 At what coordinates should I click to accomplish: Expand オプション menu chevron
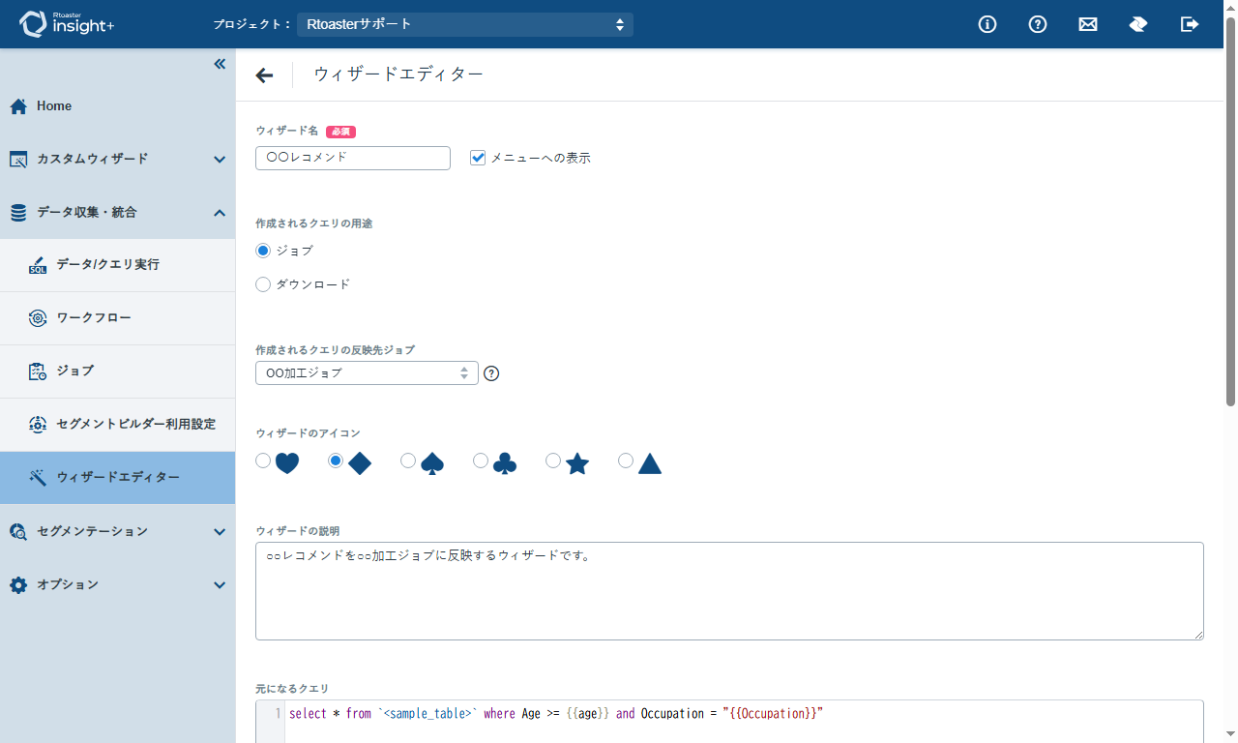[220, 585]
